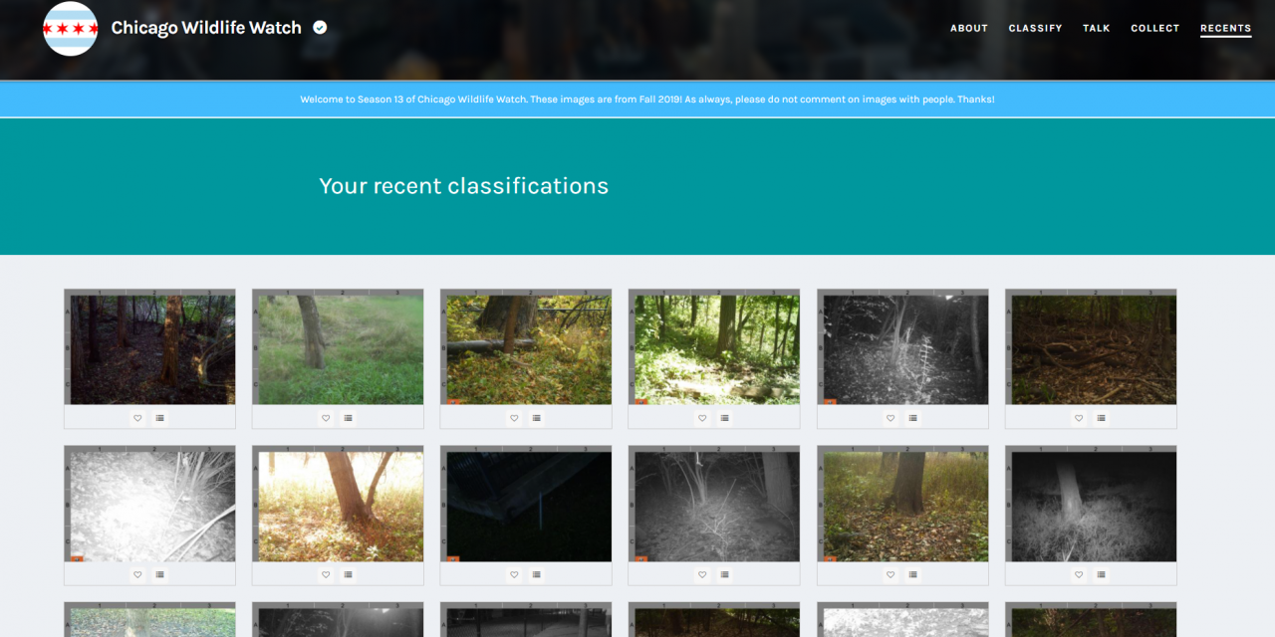Image resolution: width=1275 pixels, height=637 pixels.
Task: Favorite the green grassy meadow tree photo
Action: (x=326, y=418)
